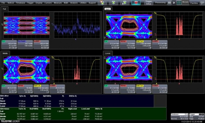Screen dimensions: 205x123
Task: Open the File menu
Action: coord(3,3)
